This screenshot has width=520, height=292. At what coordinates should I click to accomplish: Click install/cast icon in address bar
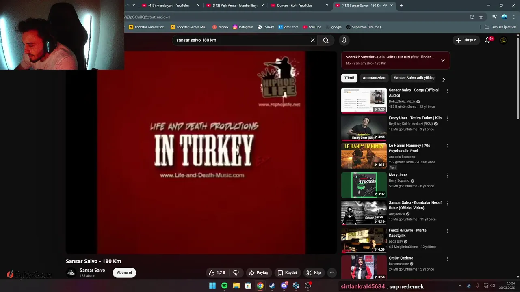(472, 17)
